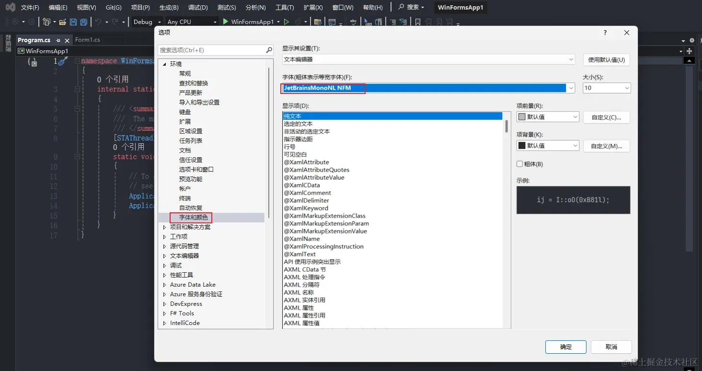Image resolution: width=702 pixels, height=371 pixels.
Task: Open the font name dropdown arrow
Action: (571, 88)
